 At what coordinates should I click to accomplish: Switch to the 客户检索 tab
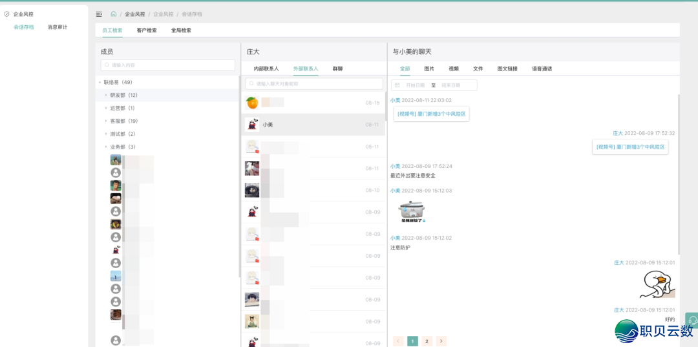pyautogui.click(x=147, y=31)
